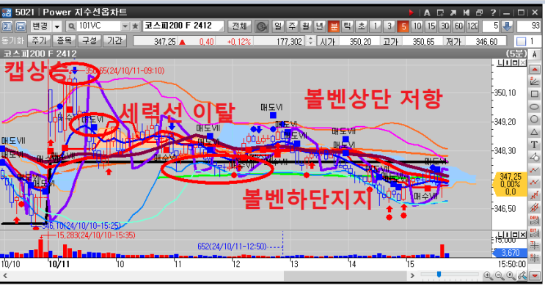
Task: Click the font A icon in title bar
Action: (427, 12)
